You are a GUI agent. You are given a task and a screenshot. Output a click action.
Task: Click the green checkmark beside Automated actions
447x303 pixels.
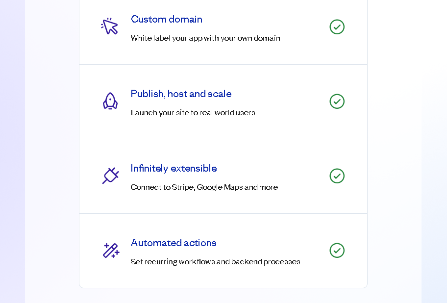(x=337, y=250)
